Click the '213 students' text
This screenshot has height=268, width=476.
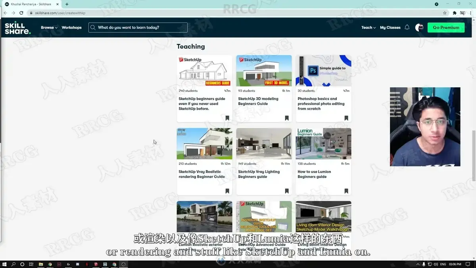pos(188,164)
